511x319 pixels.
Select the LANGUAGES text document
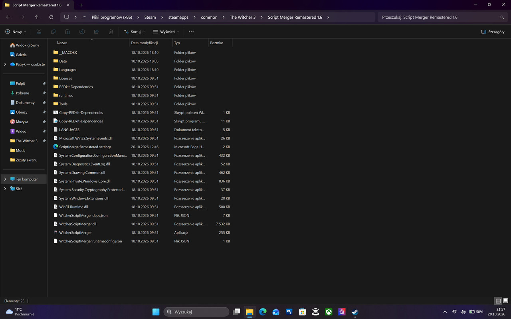[69, 130]
